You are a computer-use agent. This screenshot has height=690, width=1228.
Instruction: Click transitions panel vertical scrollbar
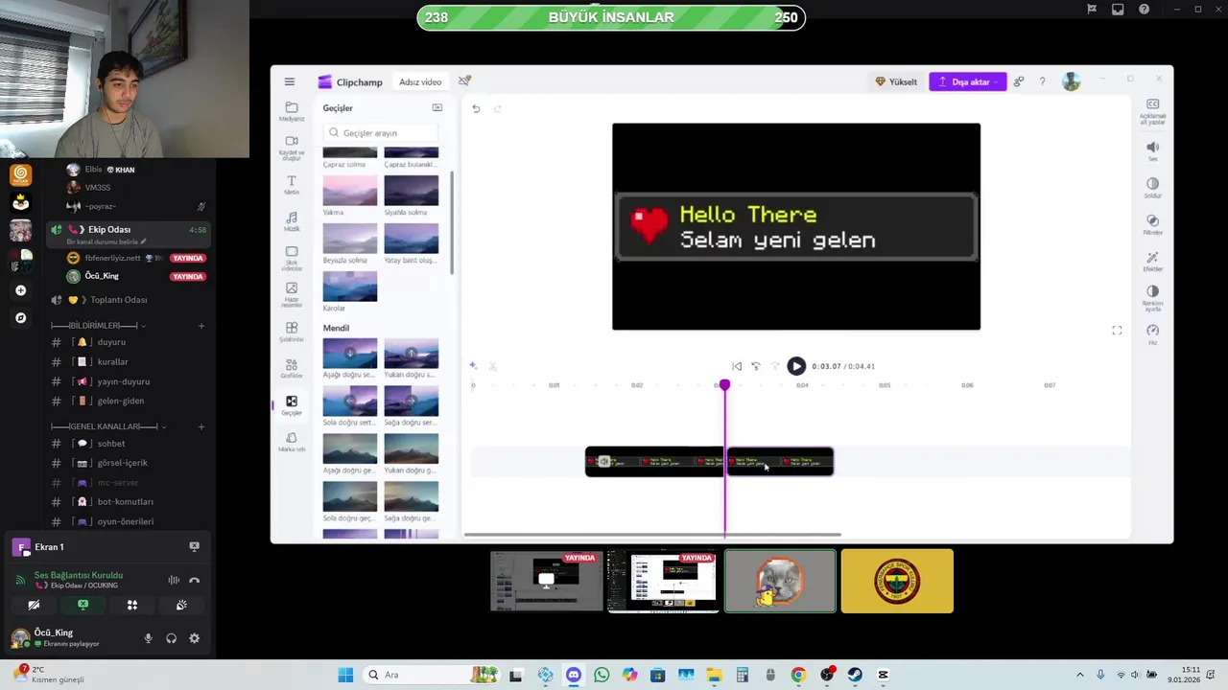pos(452,220)
